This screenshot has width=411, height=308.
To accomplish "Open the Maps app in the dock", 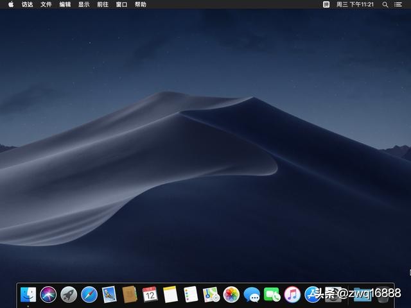I will pyautogui.click(x=211, y=295).
